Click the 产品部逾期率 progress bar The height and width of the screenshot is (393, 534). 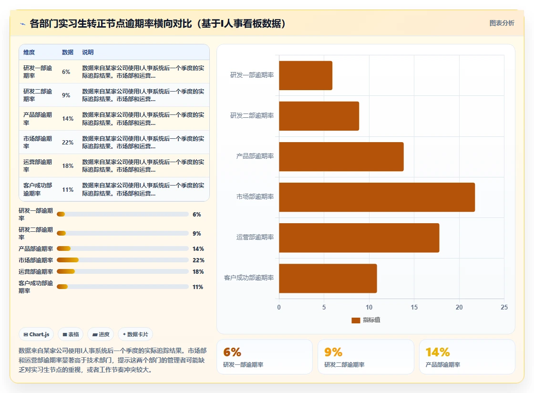[123, 248]
